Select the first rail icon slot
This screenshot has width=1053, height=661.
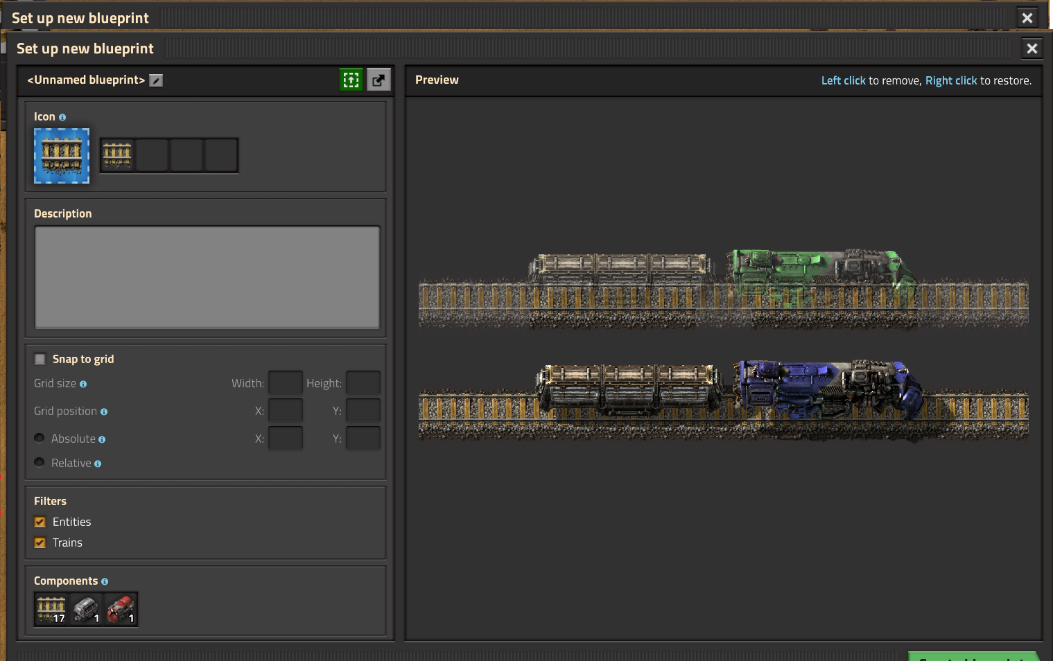pyautogui.click(x=117, y=155)
